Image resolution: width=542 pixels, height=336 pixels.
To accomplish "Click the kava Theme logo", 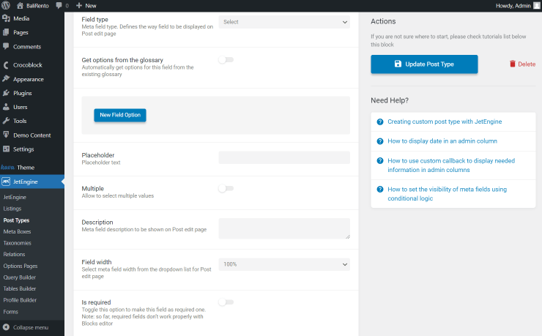I will pos(7,168).
